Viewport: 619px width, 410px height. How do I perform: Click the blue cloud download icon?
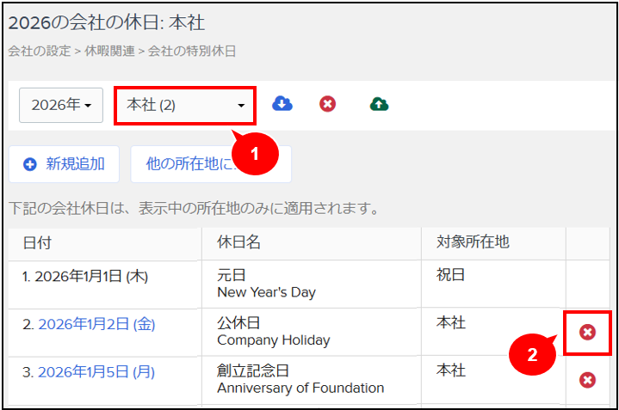tap(282, 104)
